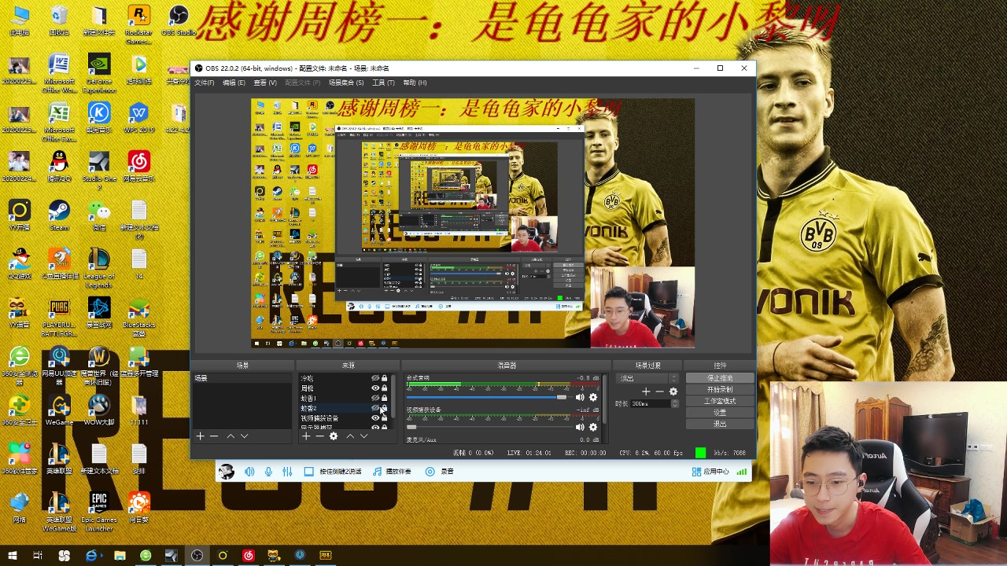Add a scene transition with the plus icon
This screenshot has width=1007, height=566.
(x=646, y=391)
